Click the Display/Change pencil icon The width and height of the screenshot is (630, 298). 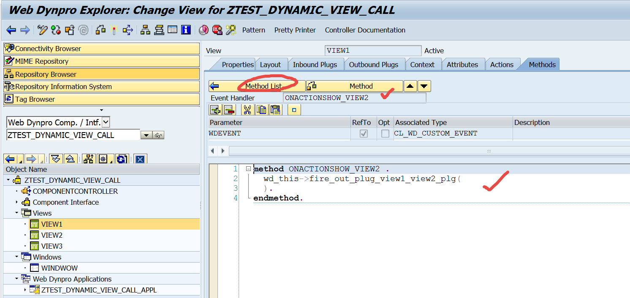(x=42, y=30)
